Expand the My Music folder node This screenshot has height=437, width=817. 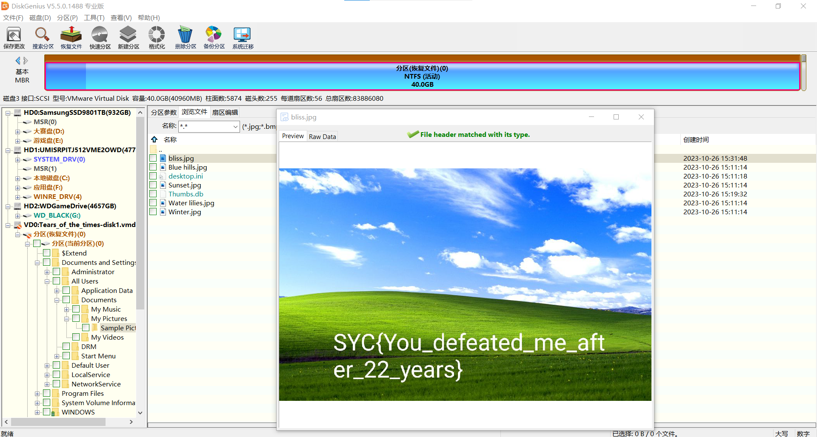click(x=66, y=309)
